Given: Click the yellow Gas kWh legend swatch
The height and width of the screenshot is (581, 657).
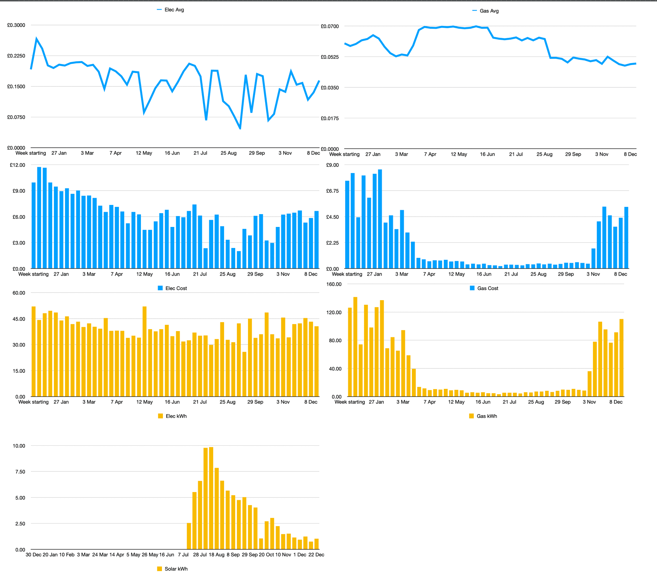Looking at the screenshot, I should point(471,416).
